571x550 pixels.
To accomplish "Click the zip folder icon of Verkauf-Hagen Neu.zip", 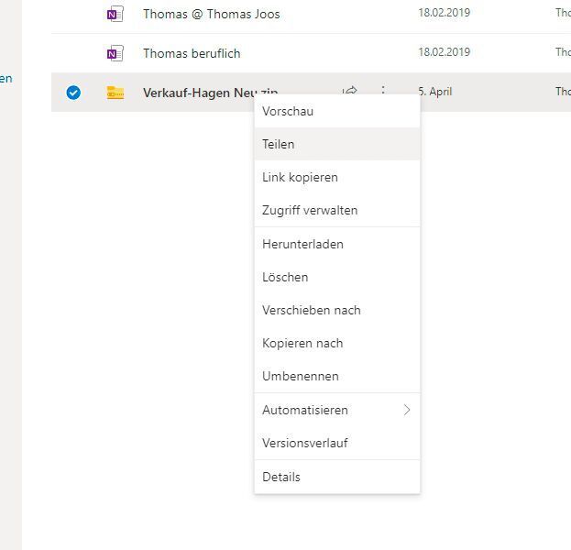I will (115, 93).
